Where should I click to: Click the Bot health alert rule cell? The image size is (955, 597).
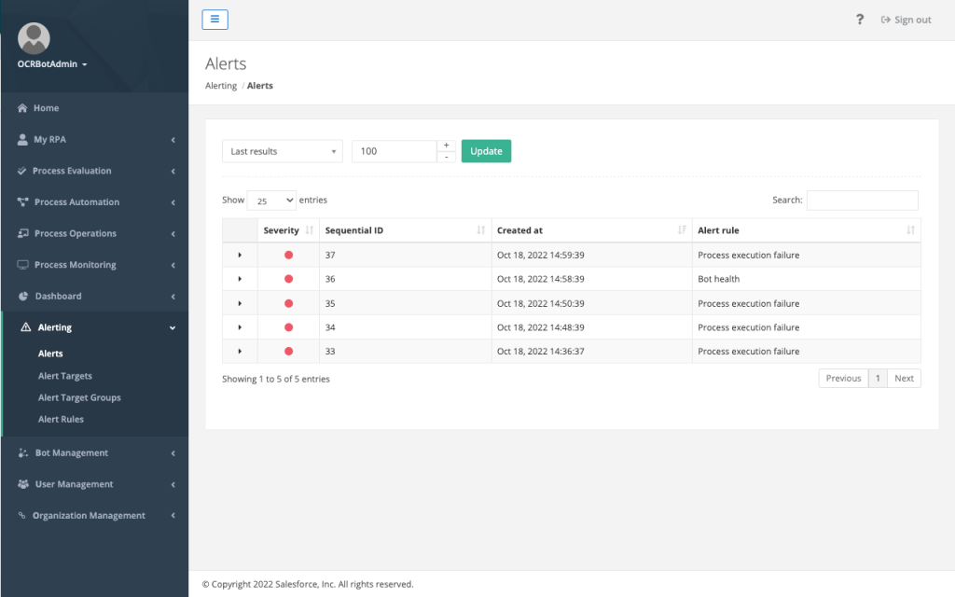[807, 279]
